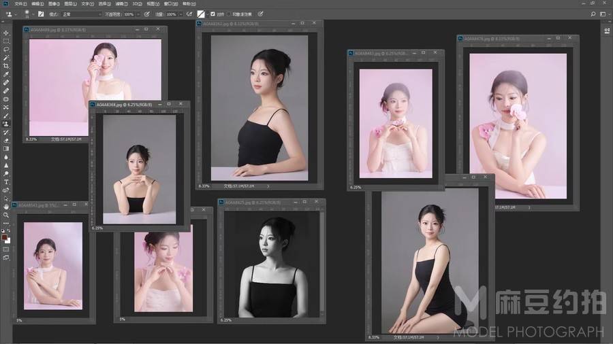Click vertical scrollbar of black-and-white portrait window
This screenshot has height=344, width=613.
(x=322, y=263)
